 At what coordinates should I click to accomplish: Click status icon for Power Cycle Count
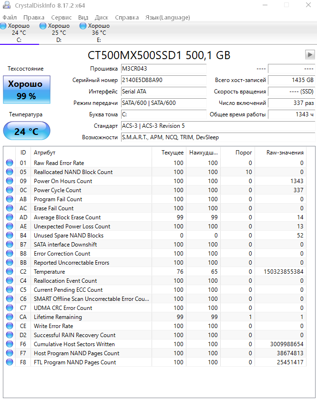(x=10, y=190)
